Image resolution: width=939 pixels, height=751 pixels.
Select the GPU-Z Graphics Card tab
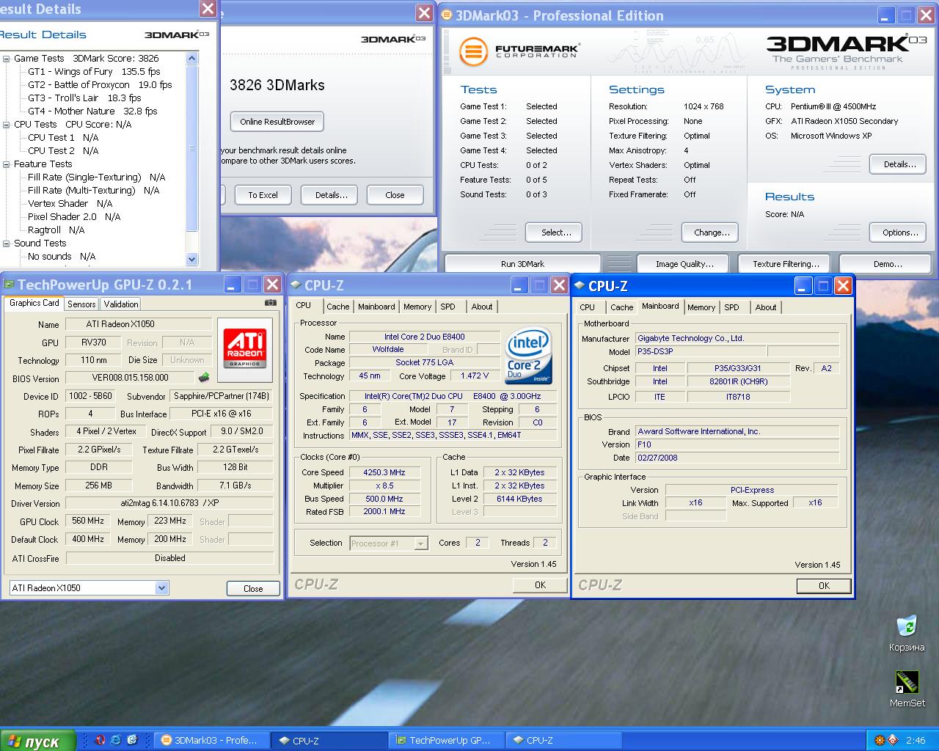(x=34, y=303)
